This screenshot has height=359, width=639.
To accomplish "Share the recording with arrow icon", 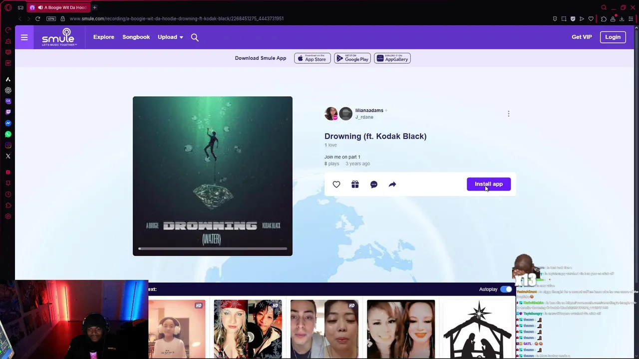I will [392, 184].
